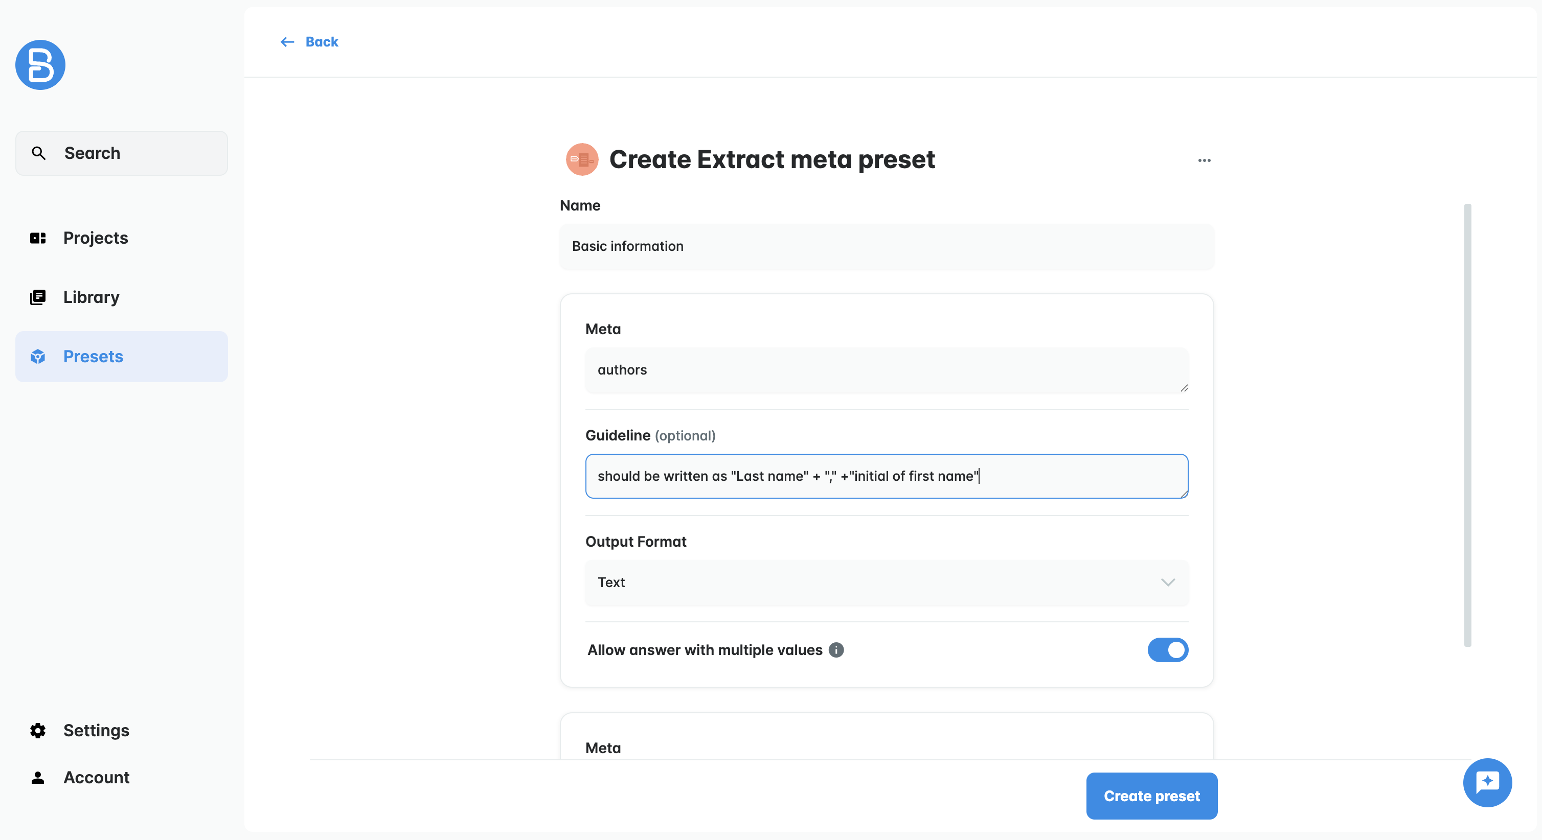Go to the Library section
Image resolution: width=1542 pixels, height=840 pixels.
91,297
